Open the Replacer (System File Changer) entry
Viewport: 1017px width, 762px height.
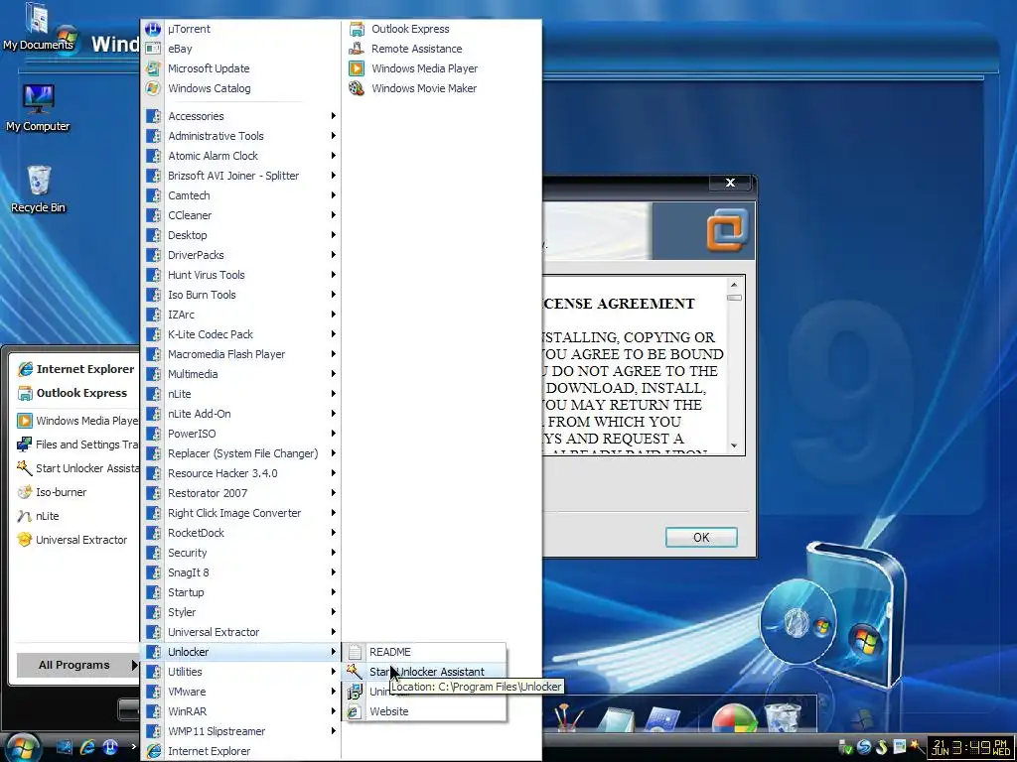coord(240,453)
